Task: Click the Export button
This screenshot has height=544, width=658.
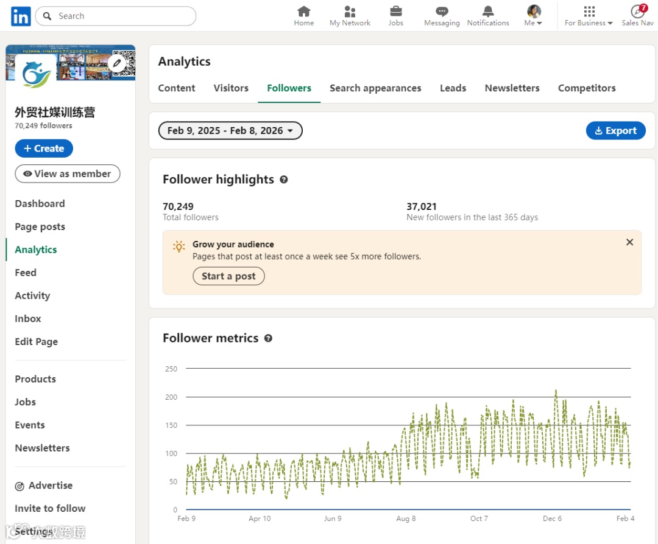Action: [615, 131]
